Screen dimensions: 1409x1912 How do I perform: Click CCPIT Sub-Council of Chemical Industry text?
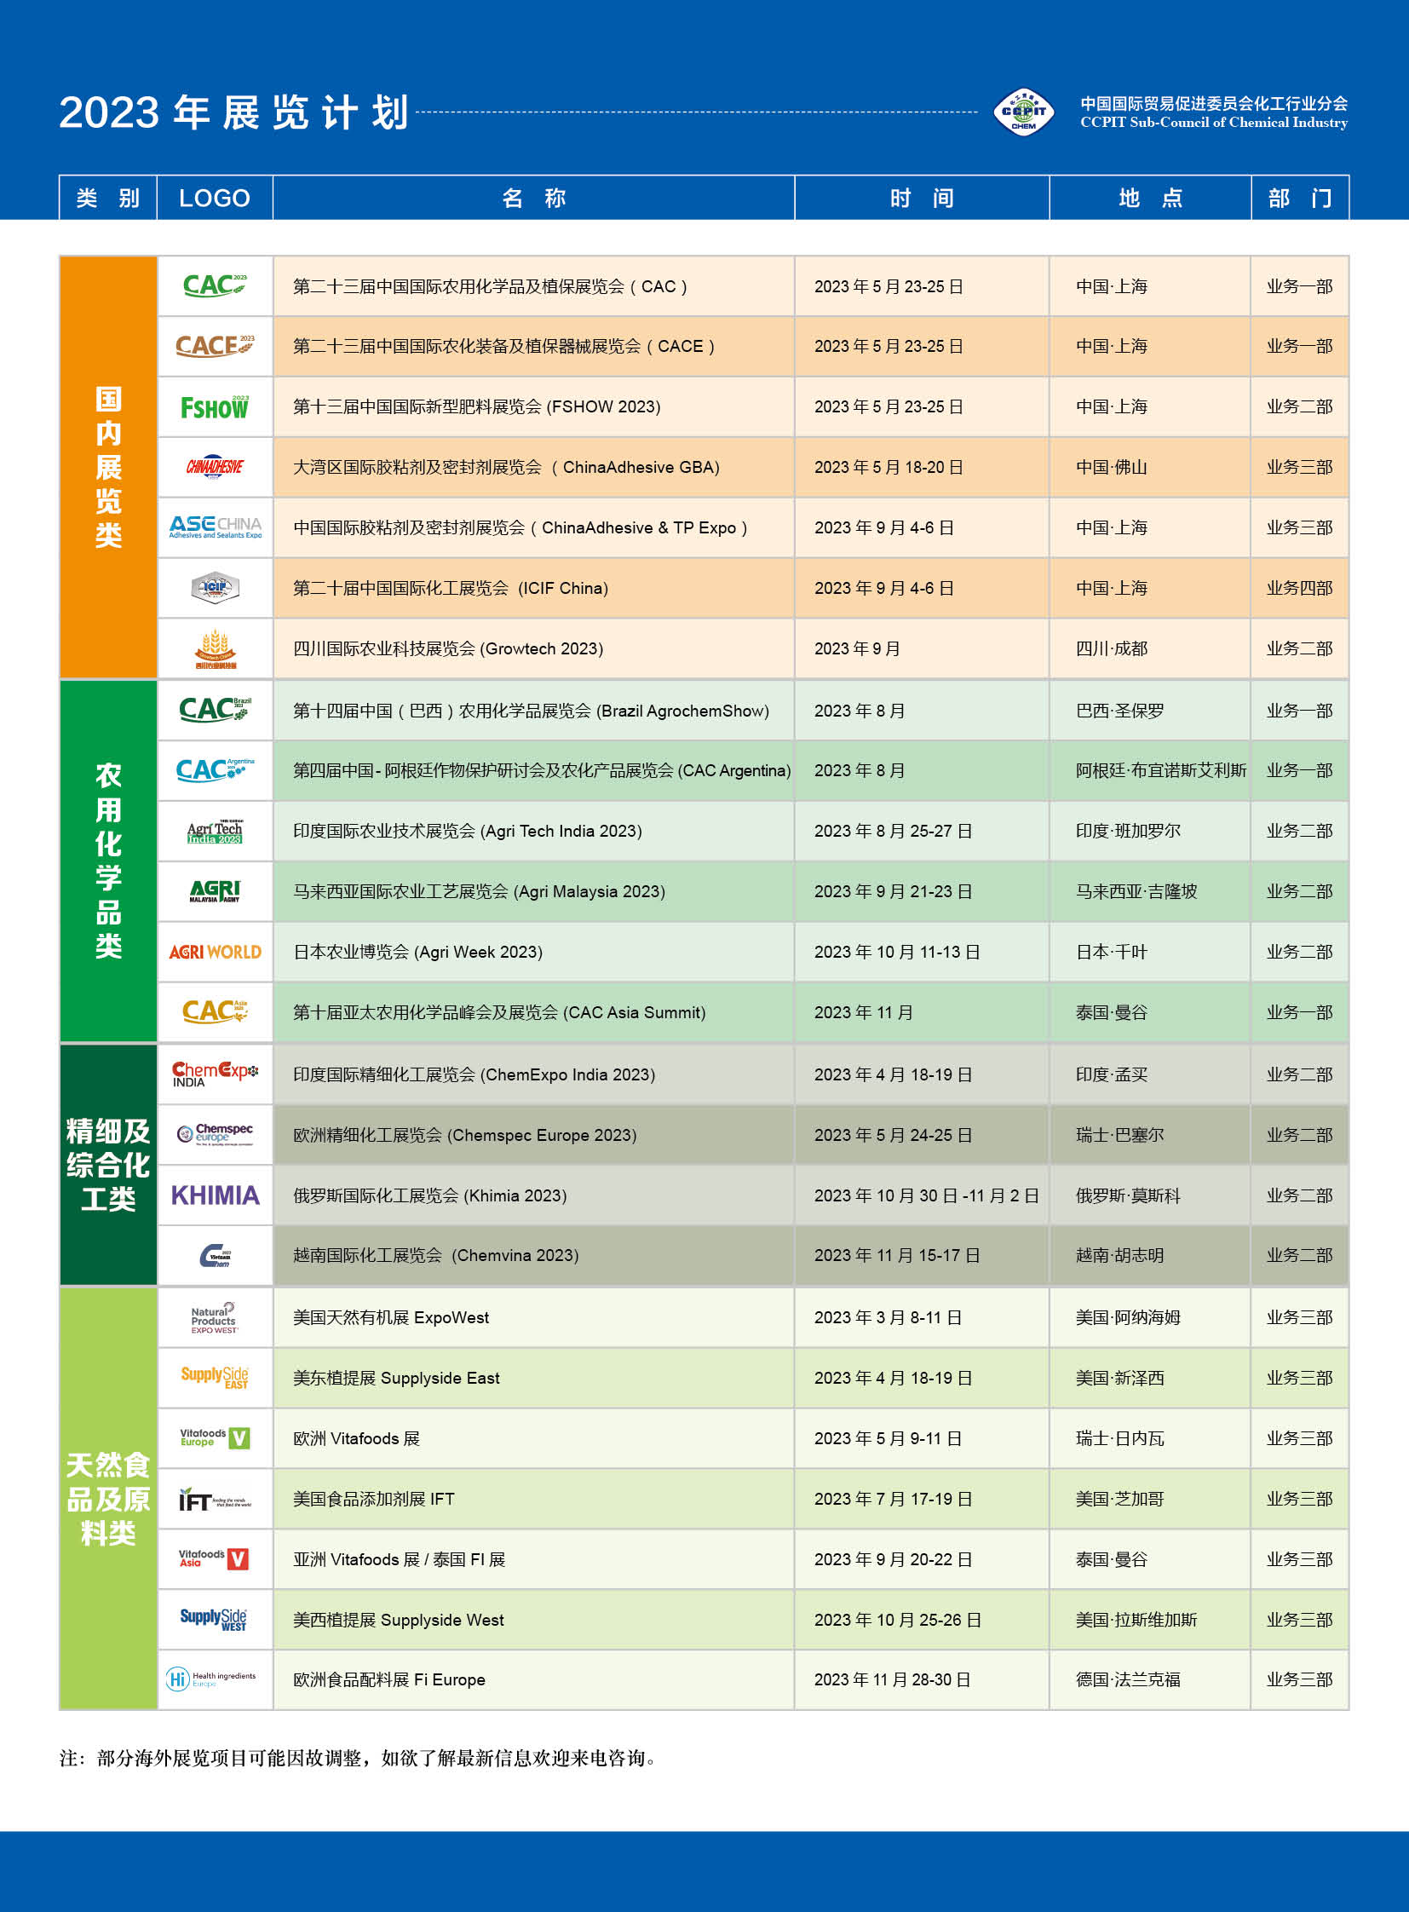click(x=1214, y=122)
